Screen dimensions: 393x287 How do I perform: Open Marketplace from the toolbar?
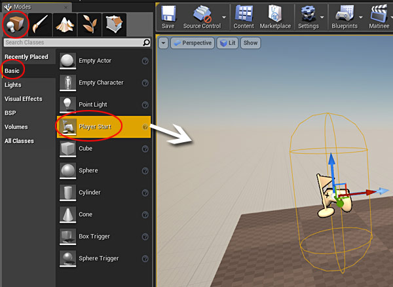tap(276, 16)
